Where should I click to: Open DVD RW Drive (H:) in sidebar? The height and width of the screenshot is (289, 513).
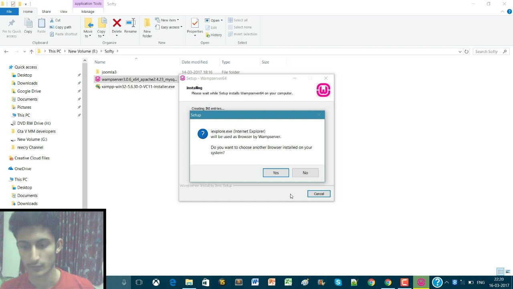(x=34, y=123)
